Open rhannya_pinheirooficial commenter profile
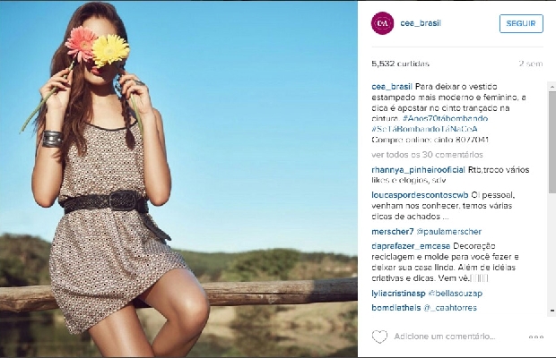Screen dimensions: 556x358 click(418, 170)
